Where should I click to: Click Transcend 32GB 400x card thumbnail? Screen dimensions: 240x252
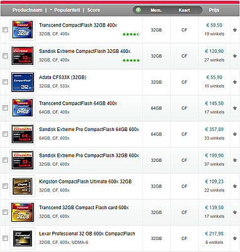23,30
